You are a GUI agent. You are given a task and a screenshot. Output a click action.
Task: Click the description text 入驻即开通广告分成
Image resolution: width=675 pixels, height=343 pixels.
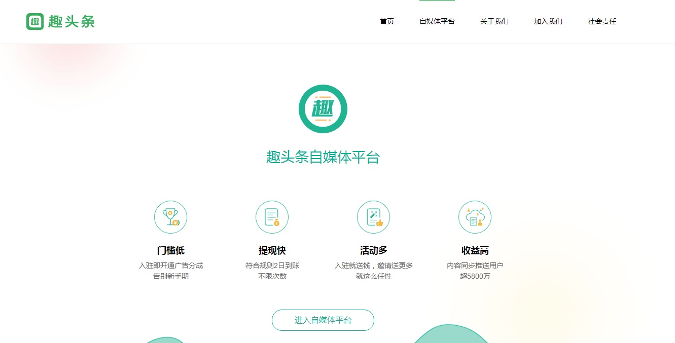click(x=170, y=265)
